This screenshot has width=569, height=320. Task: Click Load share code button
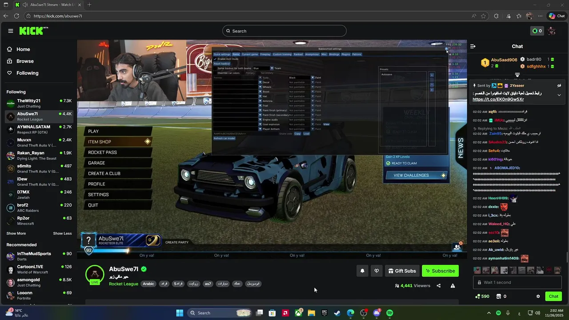click(x=306, y=134)
